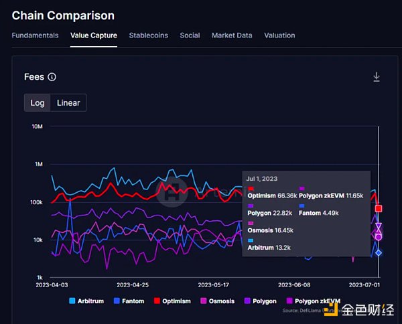The height and width of the screenshot is (324, 402).
Task: Click Osmosis 16.45k tooltip value
Action: [x=271, y=230]
